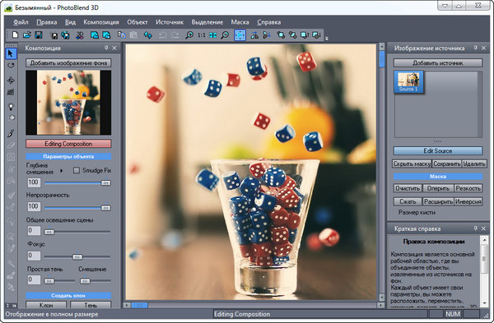
Task: Click the Сжать mask button
Action: 408,201
